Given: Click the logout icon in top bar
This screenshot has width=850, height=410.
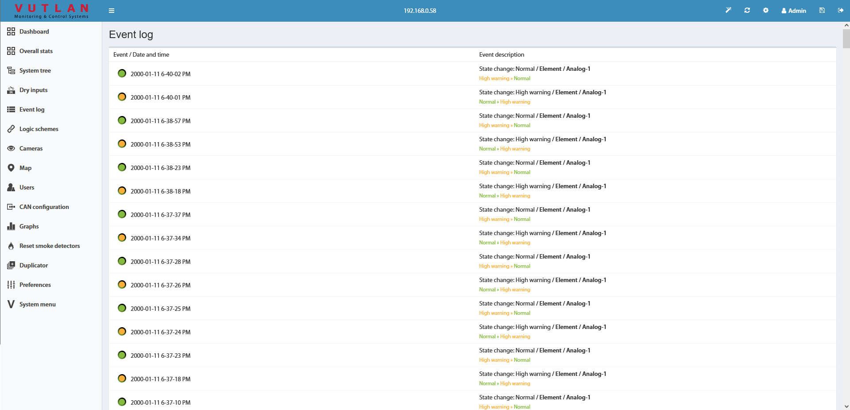Looking at the screenshot, I should click(841, 10).
